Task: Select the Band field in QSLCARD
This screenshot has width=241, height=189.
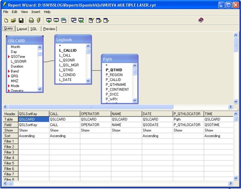Action: pos(15,71)
